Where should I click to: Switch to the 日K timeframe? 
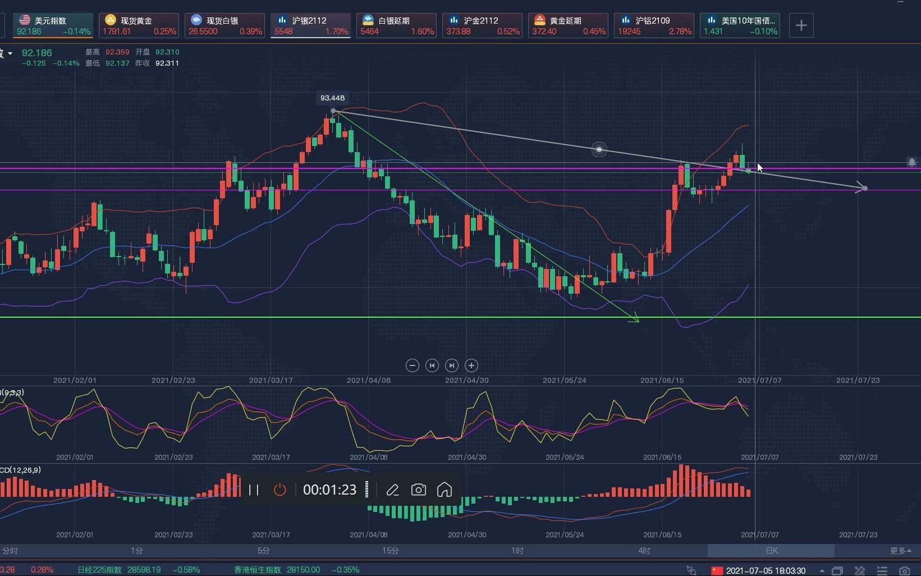(771, 551)
